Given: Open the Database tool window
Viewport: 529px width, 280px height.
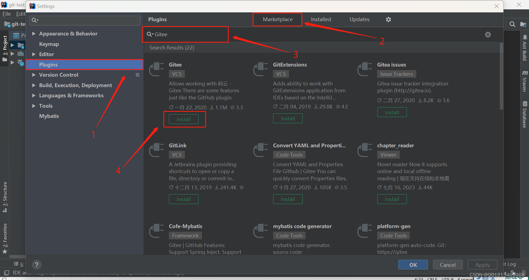Looking at the screenshot, I should [525, 115].
